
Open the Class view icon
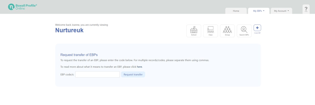coord(211,31)
